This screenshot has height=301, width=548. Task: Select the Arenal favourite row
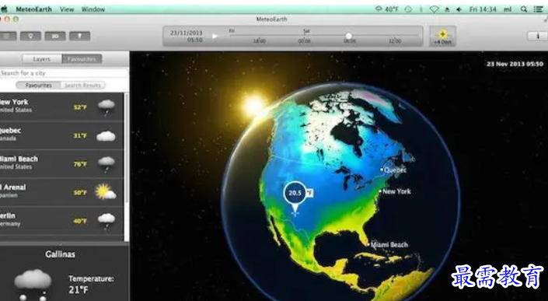pyautogui.click(x=61, y=192)
